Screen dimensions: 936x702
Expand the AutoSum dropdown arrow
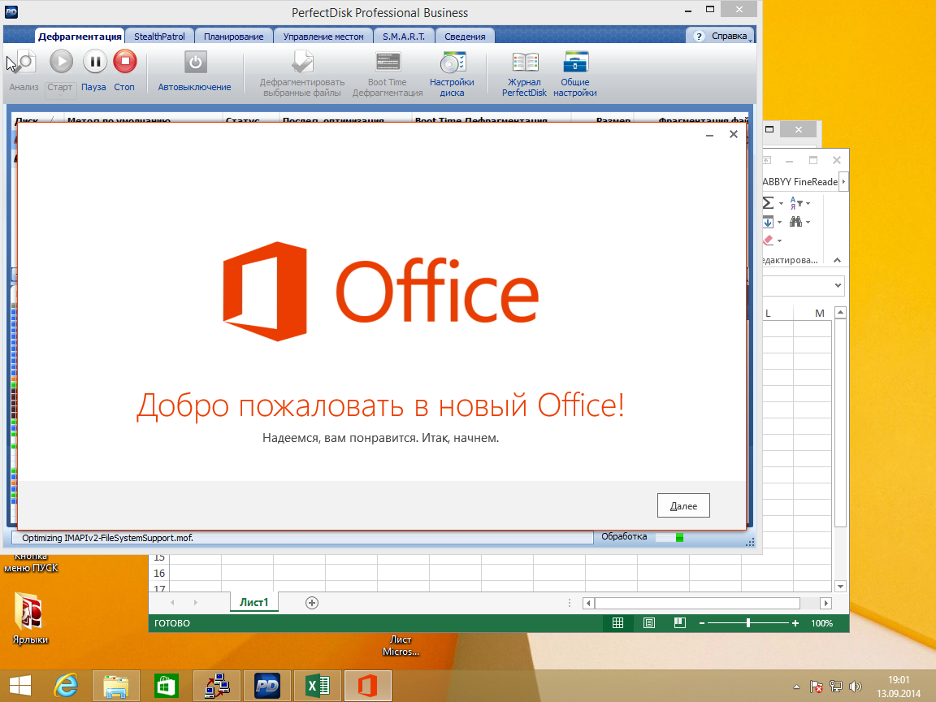[x=781, y=204]
